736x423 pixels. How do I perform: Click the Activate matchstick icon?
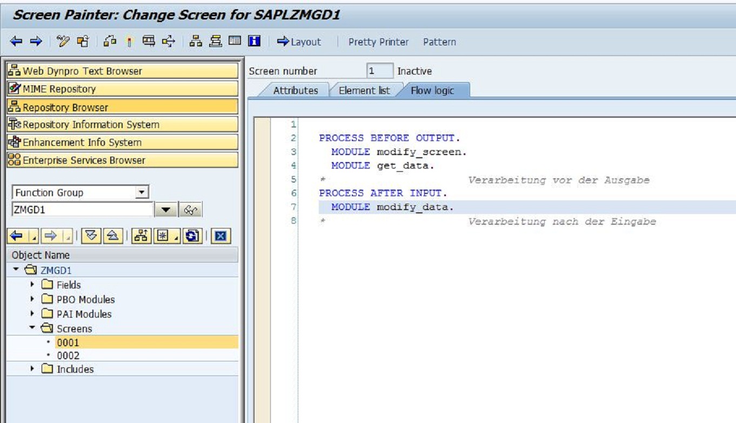[129, 41]
